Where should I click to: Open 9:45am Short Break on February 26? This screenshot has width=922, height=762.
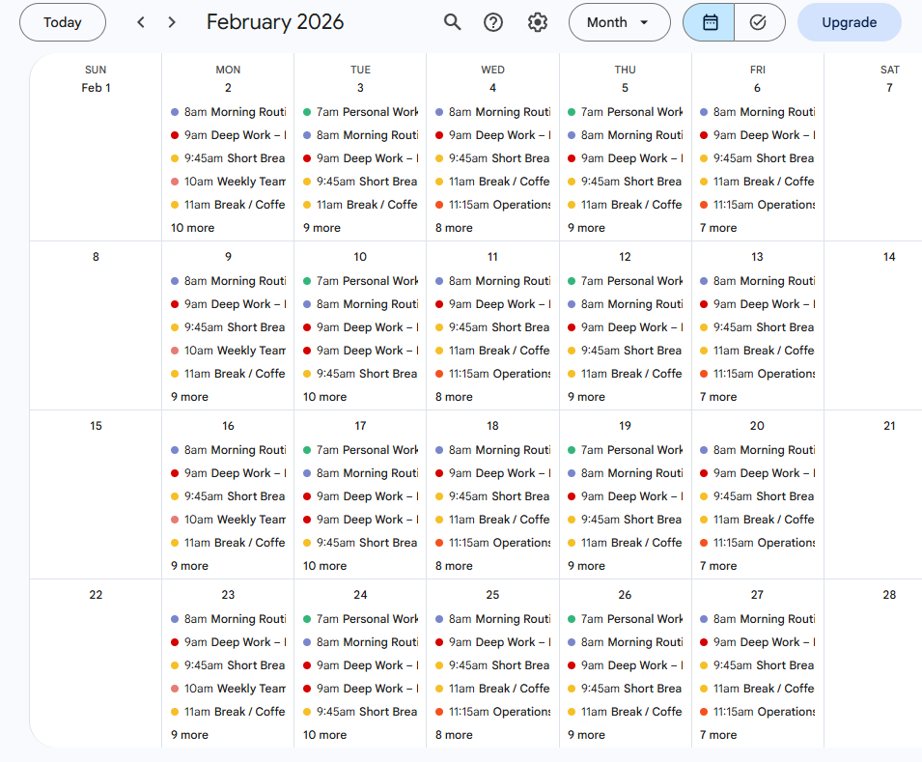[625, 689]
